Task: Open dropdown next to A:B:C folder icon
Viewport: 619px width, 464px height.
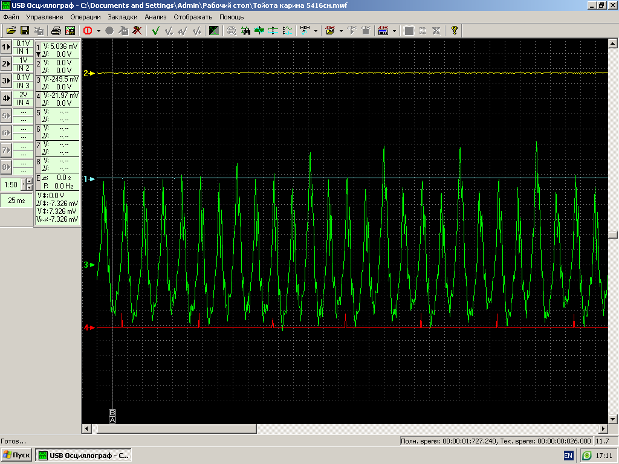Action: tap(341, 30)
